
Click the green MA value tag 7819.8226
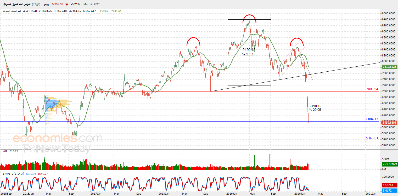coord(389,67)
